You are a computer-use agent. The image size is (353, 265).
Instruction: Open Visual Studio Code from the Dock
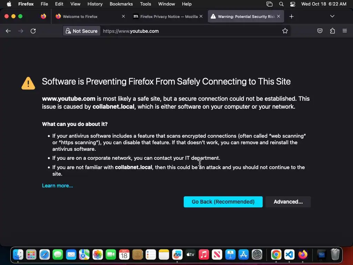point(290,255)
